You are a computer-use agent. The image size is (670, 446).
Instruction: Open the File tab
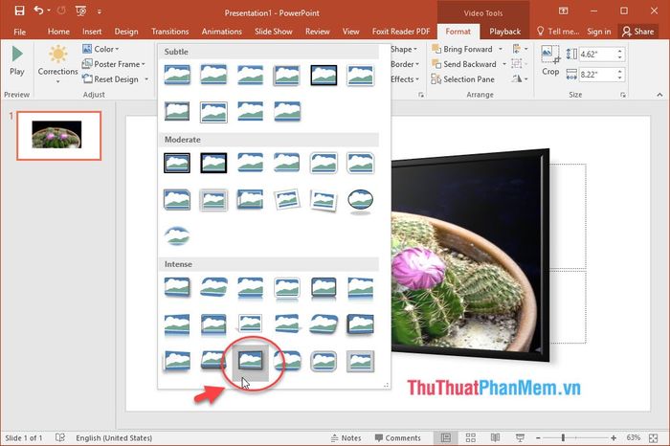[x=20, y=32]
